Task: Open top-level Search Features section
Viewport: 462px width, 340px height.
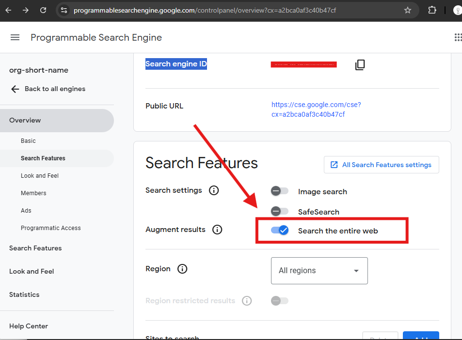Action: tap(35, 248)
